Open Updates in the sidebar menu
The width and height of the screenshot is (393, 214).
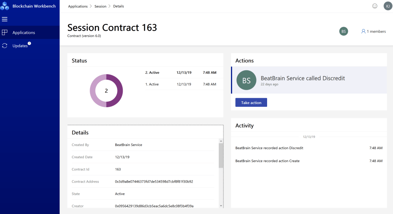[x=20, y=46]
